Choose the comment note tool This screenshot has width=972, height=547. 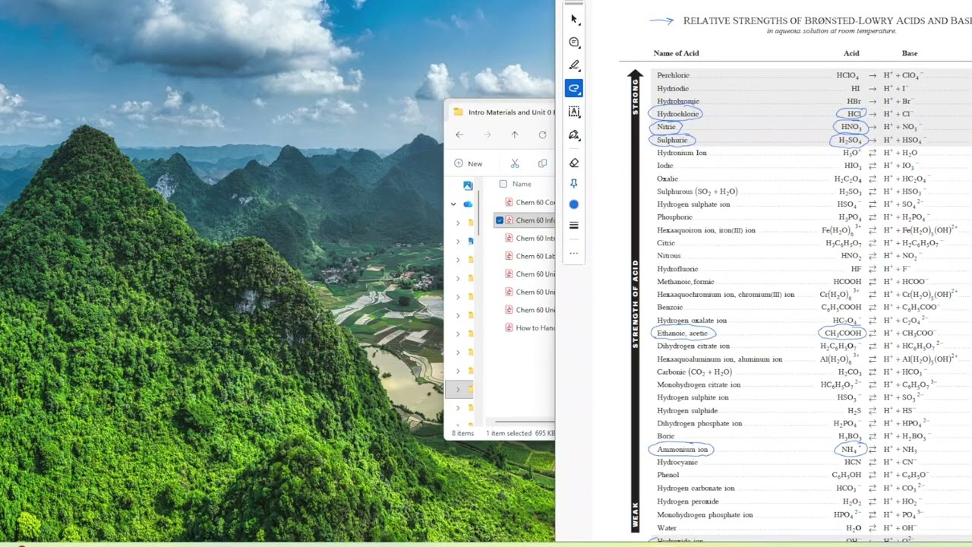tap(574, 43)
